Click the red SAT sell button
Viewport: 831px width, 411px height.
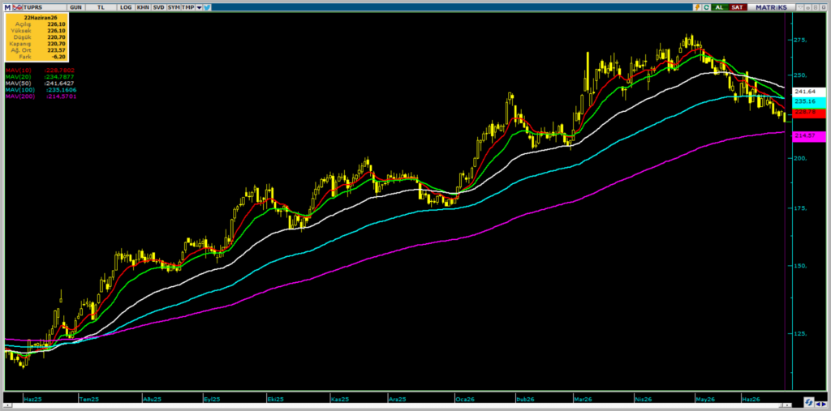(738, 7)
